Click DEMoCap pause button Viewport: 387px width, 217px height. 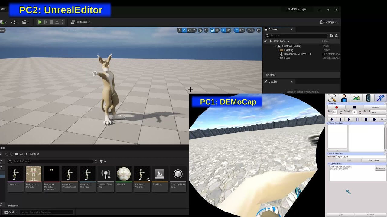[x=357, y=119]
